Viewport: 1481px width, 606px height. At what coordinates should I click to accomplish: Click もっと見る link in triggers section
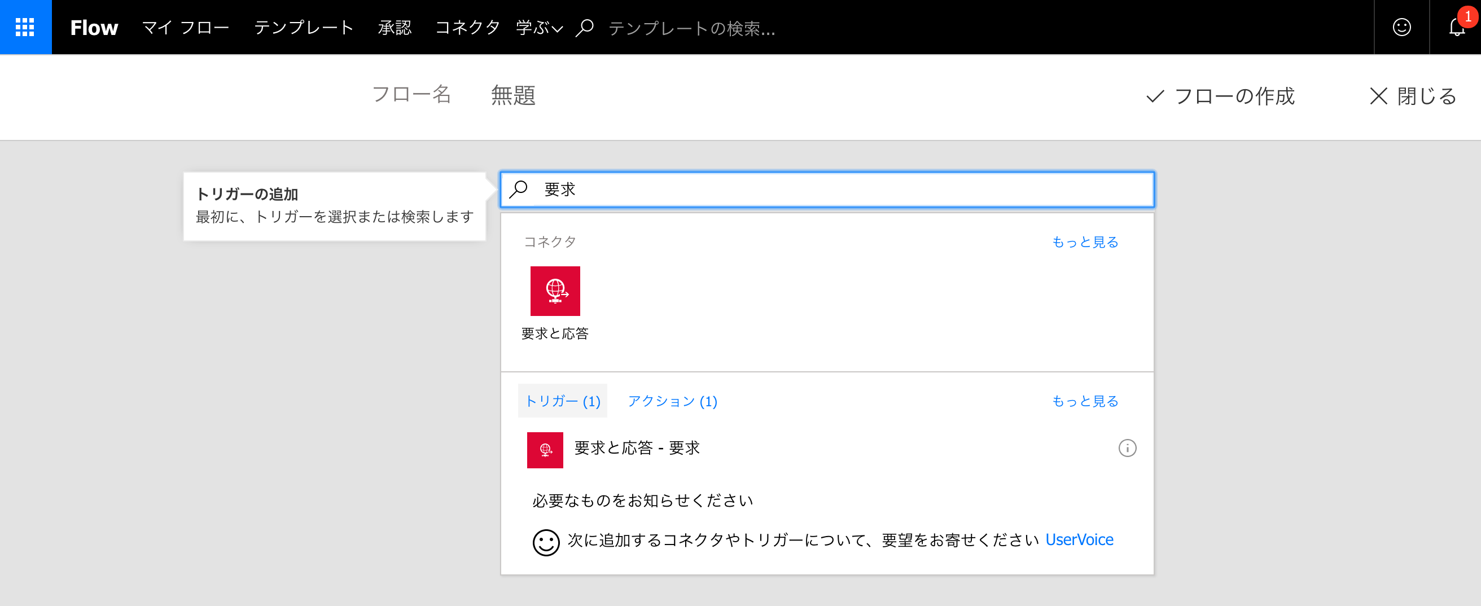pos(1085,401)
